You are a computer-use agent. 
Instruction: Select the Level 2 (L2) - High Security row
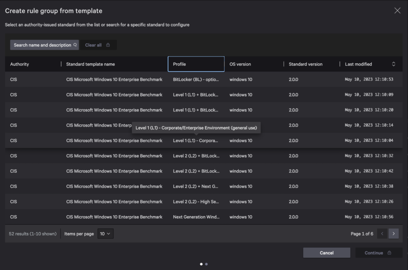pos(196,202)
